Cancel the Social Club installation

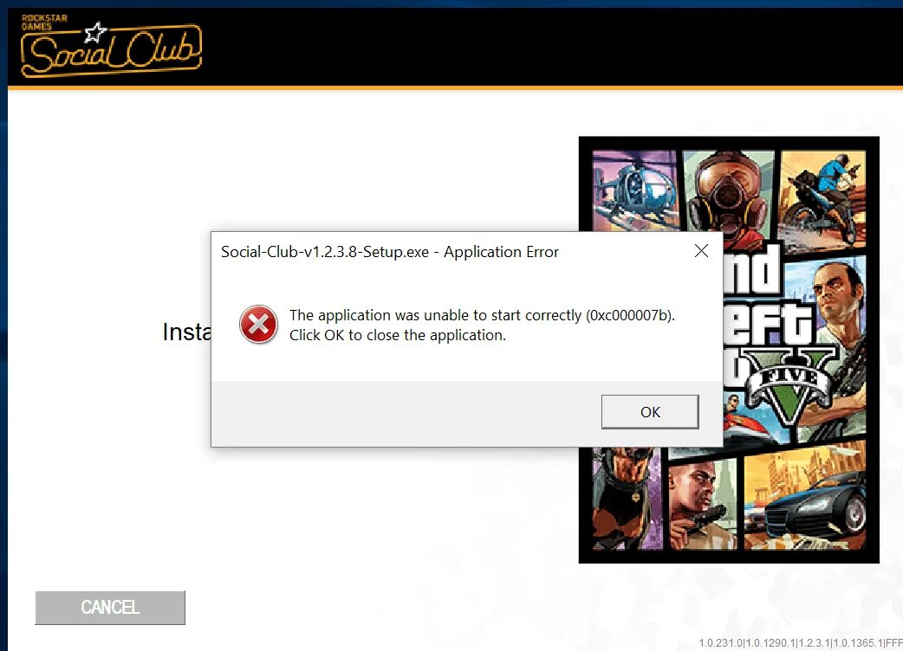click(x=110, y=608)
